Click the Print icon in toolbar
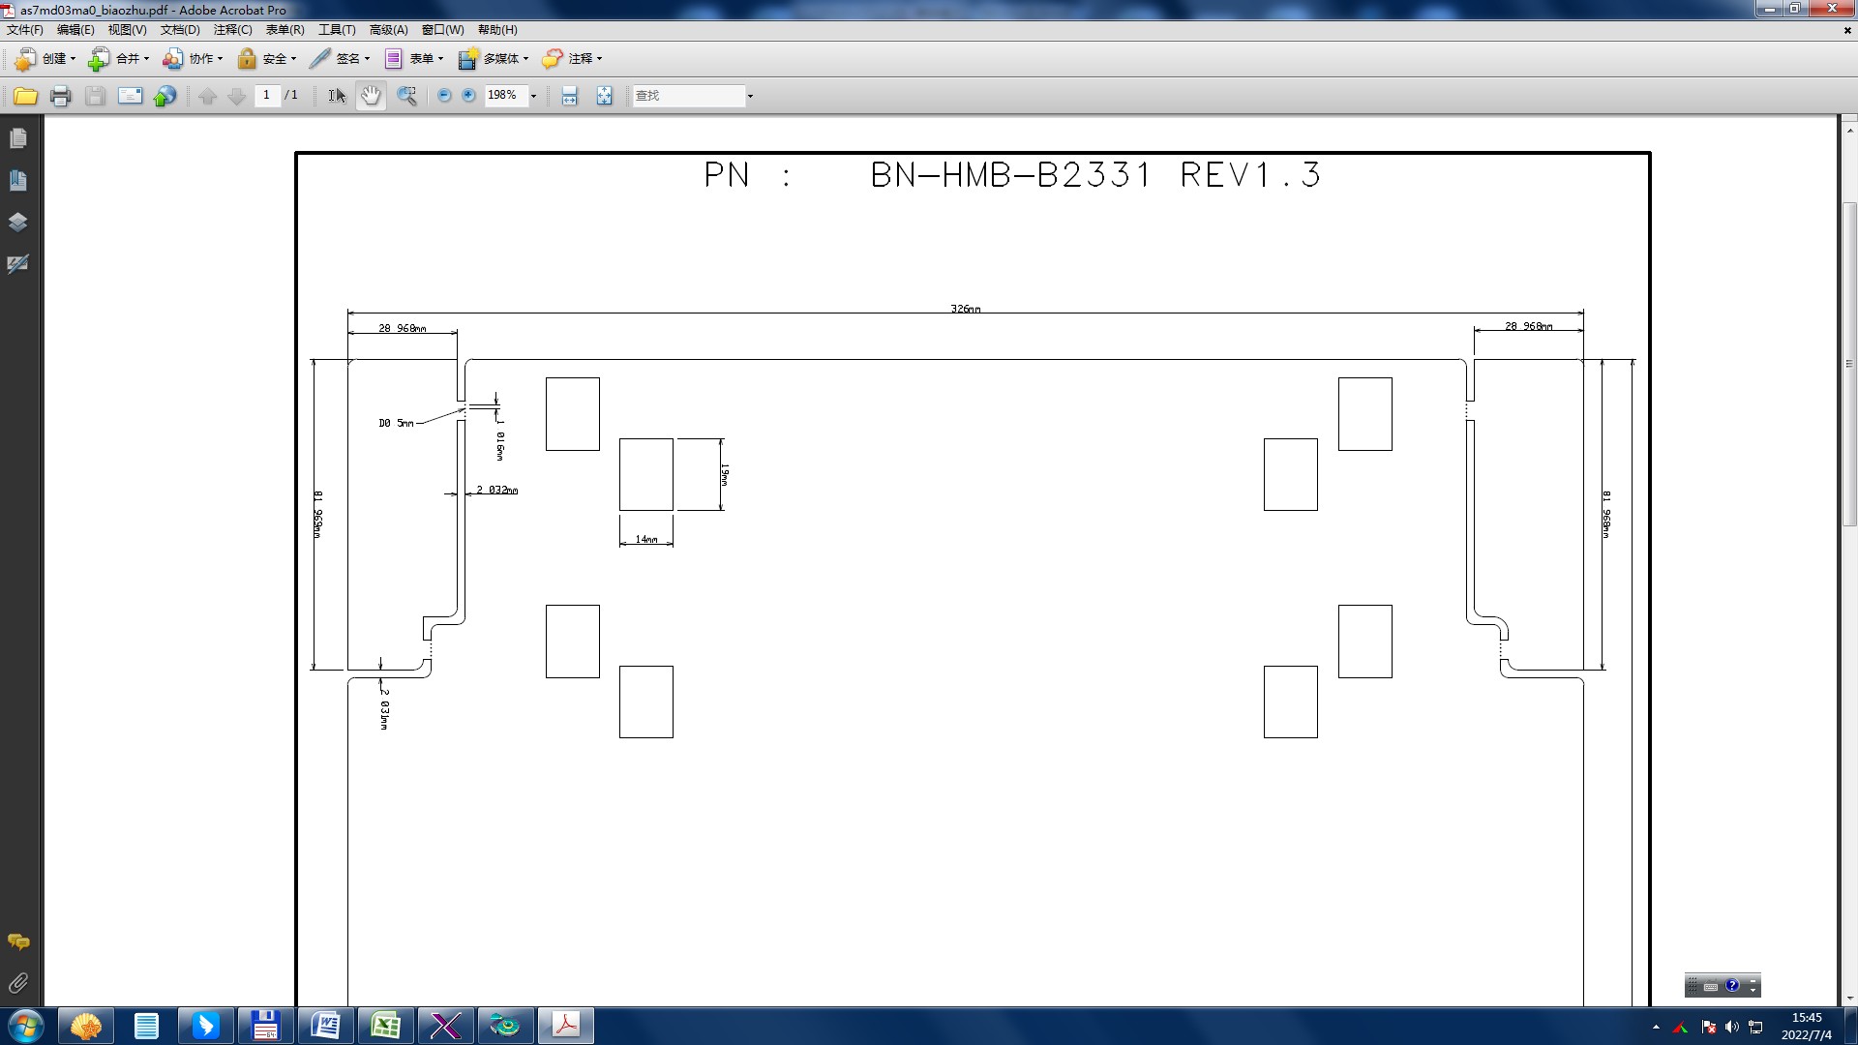 pos(61,96)
